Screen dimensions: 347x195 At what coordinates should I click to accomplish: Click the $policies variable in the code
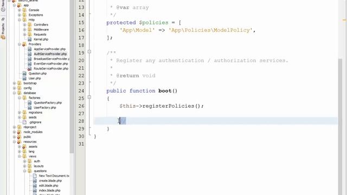pos(153,23)
